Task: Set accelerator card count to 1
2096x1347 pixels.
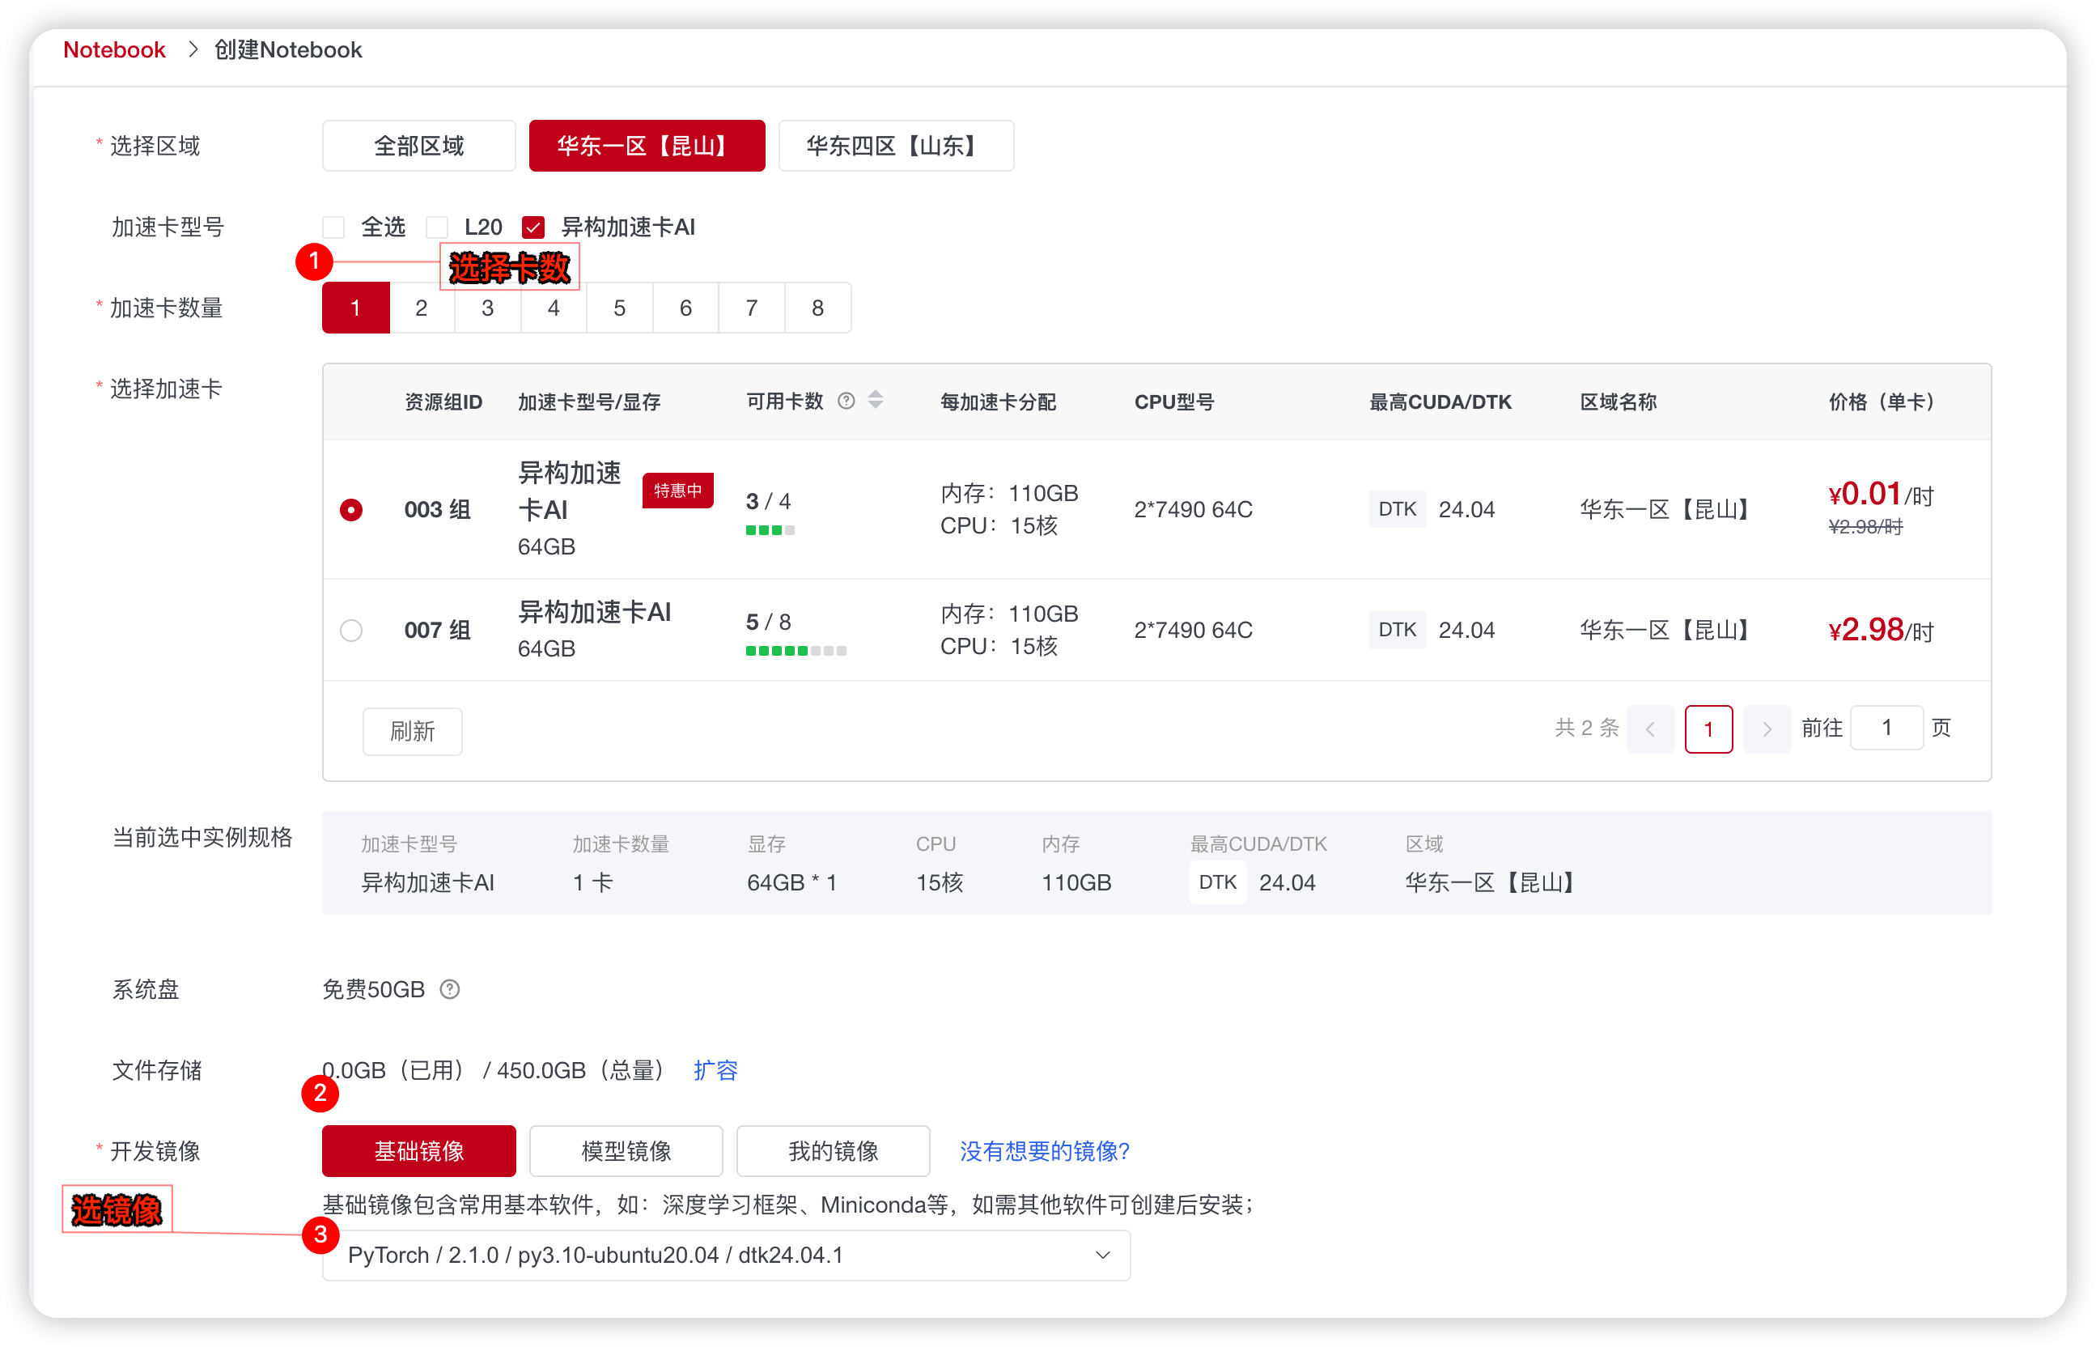Action: [356, 308]
